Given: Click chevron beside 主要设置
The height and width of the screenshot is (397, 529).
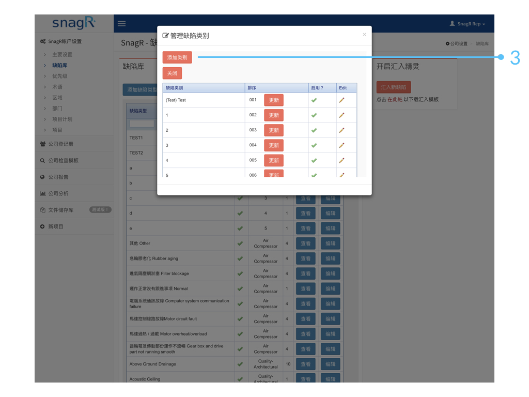Looking at the screenshot, I should (45, 54).
